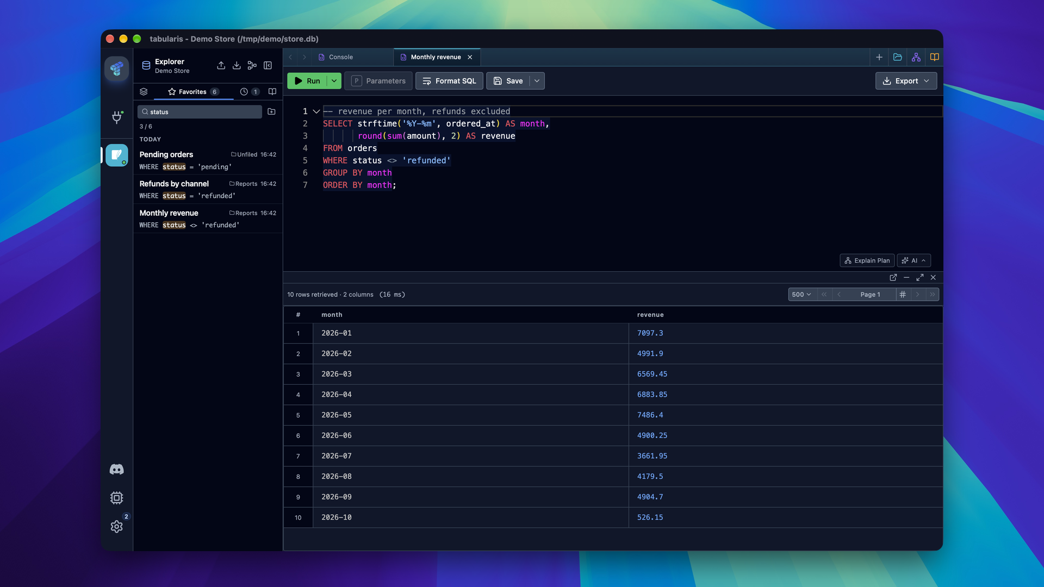Open the chip/plugins icon in sidebar
Screen dimensions: 1044x587
click(116, 498)
